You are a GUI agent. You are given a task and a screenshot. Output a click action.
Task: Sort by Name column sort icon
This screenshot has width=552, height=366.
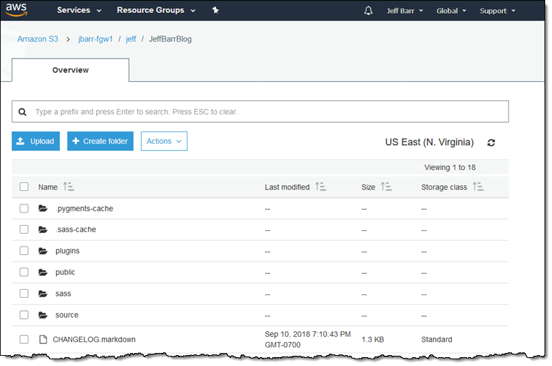68,187
